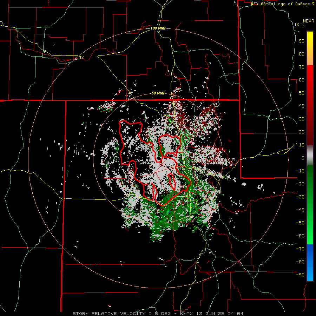Viewport: 316px width, 316px height.
Task: Click the positive 30 scale value
Action: point(302,119)
